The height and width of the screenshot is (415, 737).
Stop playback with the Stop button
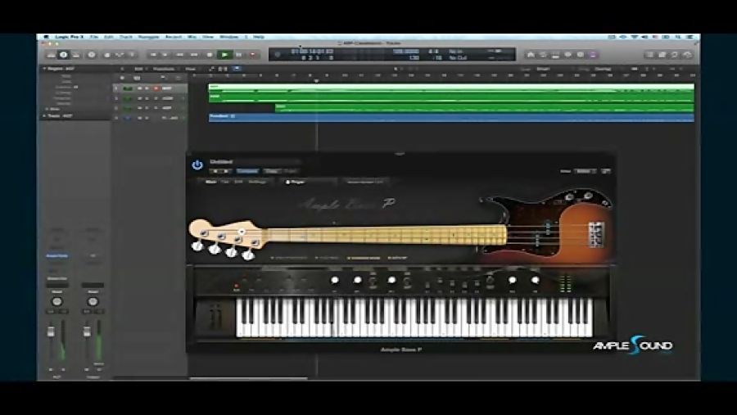pos(210,55)
